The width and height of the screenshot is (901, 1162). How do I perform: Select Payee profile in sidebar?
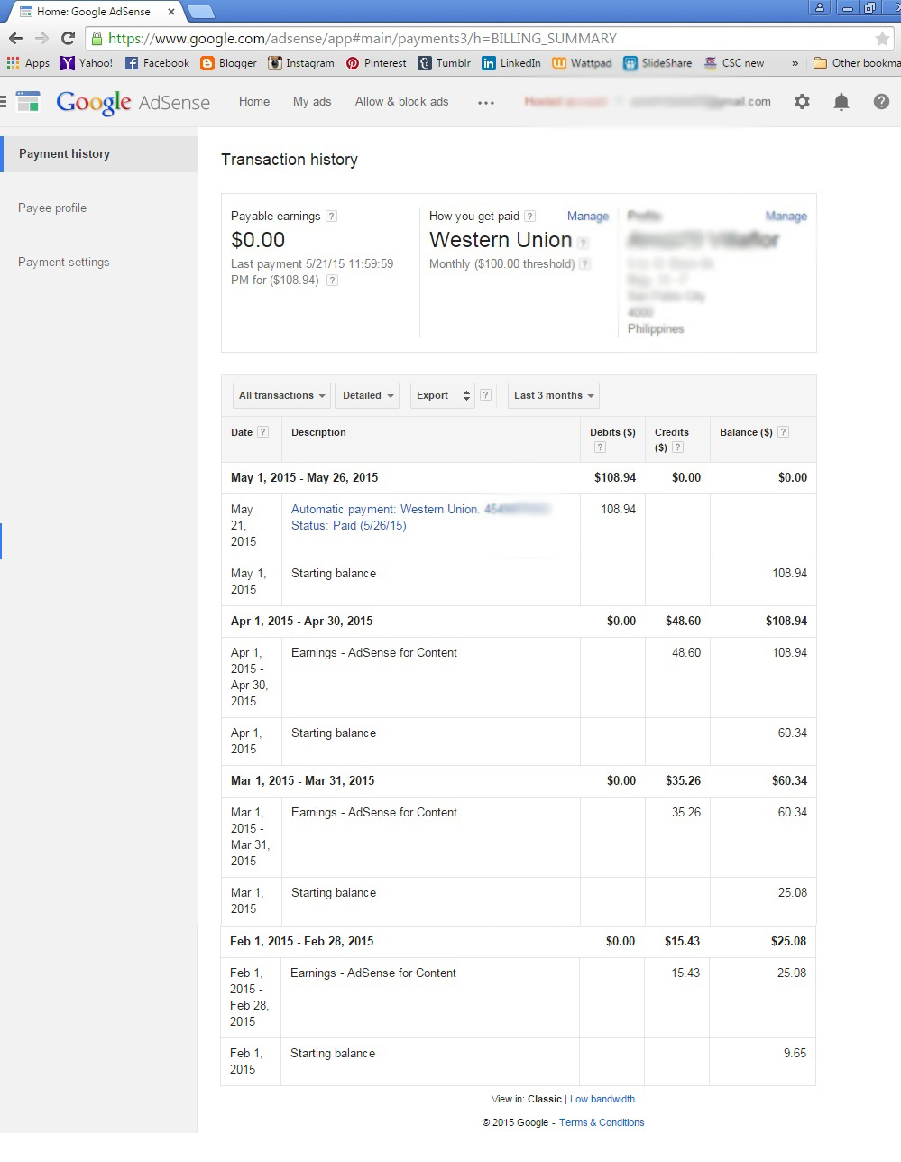(52, 208)
